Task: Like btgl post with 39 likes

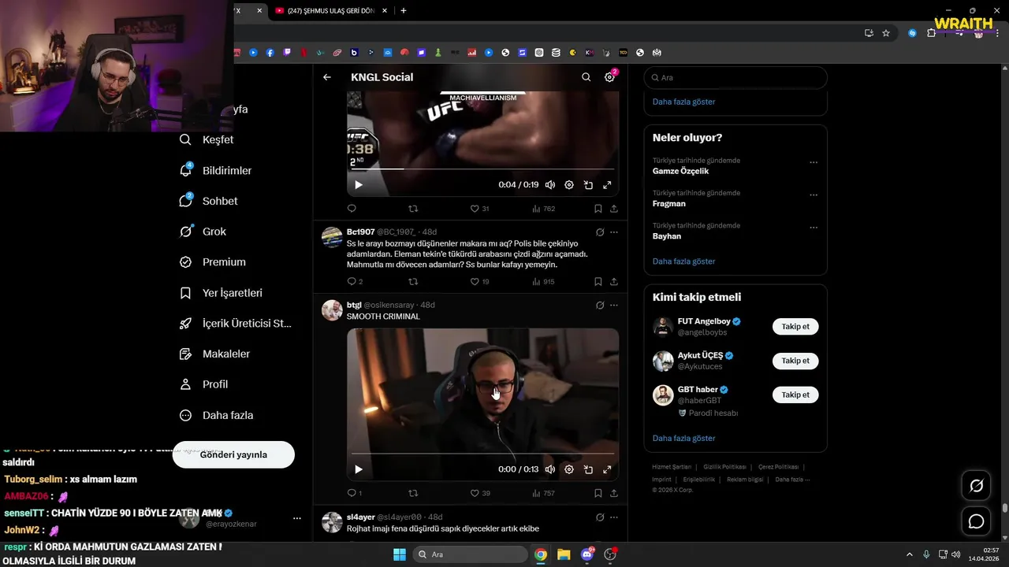Action: pyautogui.click(x=479, y=493)
